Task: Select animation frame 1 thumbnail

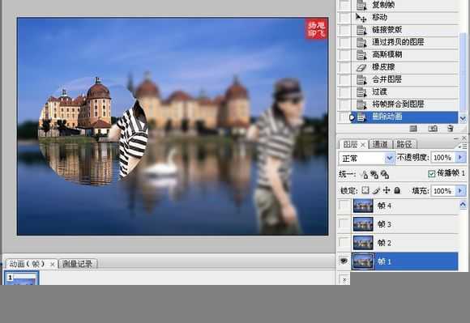Action: point(21,278)
